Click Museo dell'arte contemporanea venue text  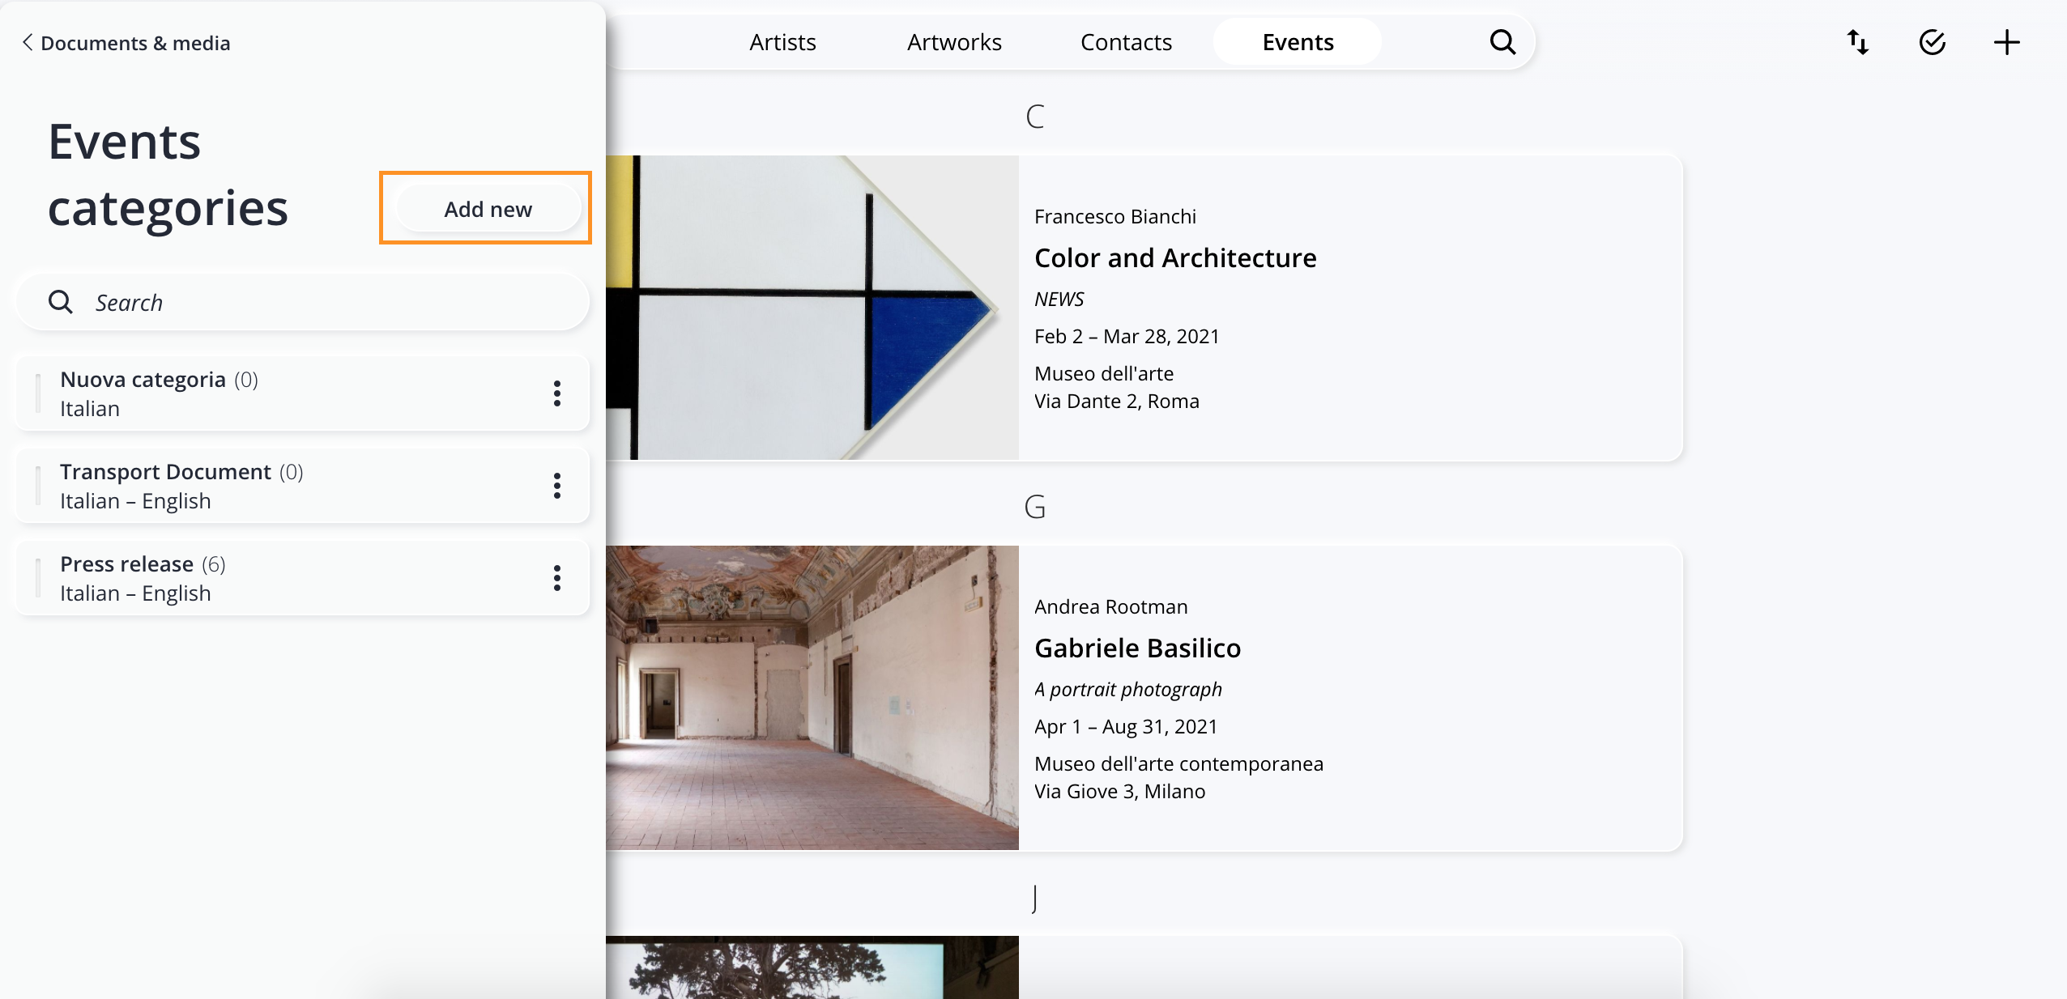point(1178,764)
